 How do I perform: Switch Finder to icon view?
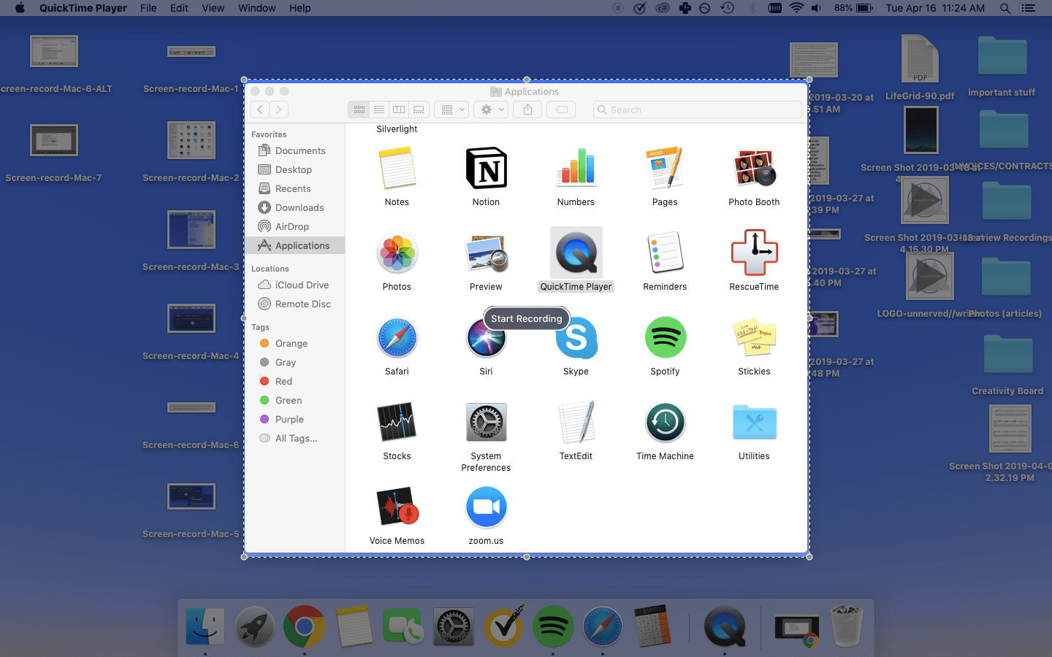click(359, 109)
